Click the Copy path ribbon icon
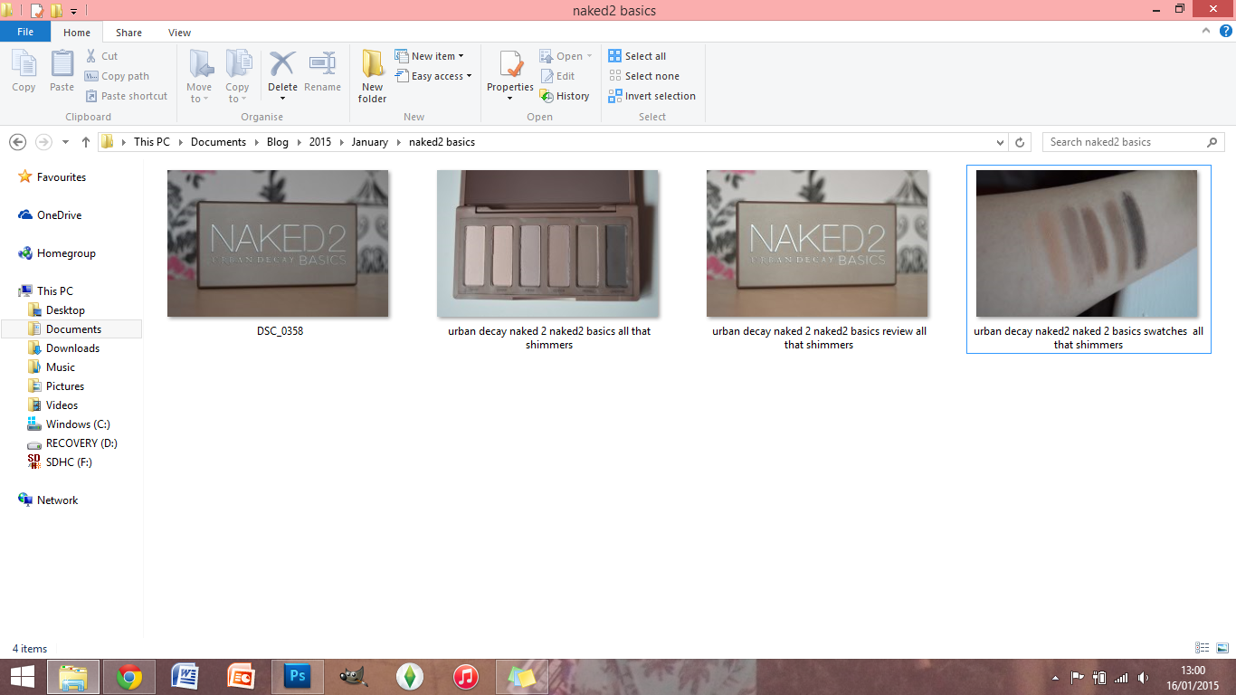 click(x=91, y=77)
